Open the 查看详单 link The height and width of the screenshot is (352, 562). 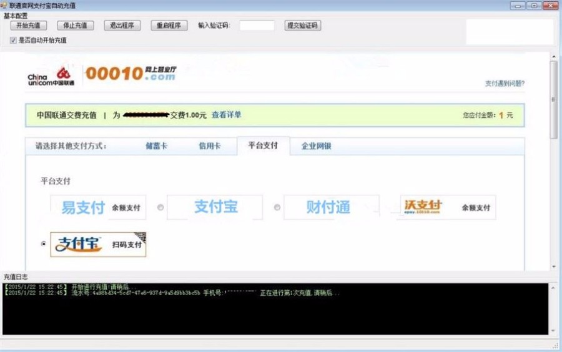point(227,115)
